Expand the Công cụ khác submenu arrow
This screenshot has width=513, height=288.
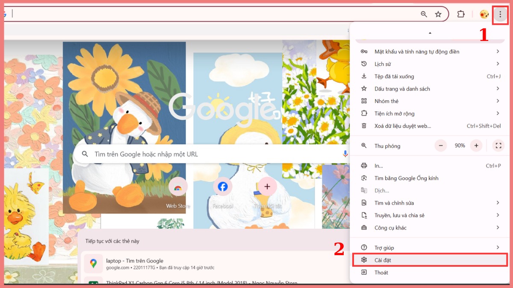pyautogui.click(x=498, y=227)
